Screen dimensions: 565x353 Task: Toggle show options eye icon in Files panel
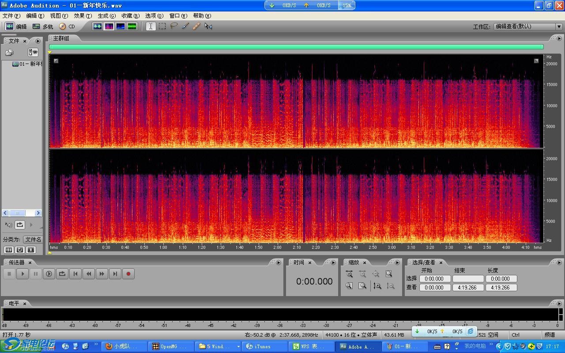click(x=33, y=53)
